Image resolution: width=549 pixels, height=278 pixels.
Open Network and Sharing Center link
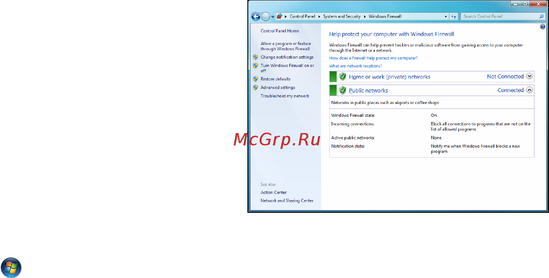point(287,200)
